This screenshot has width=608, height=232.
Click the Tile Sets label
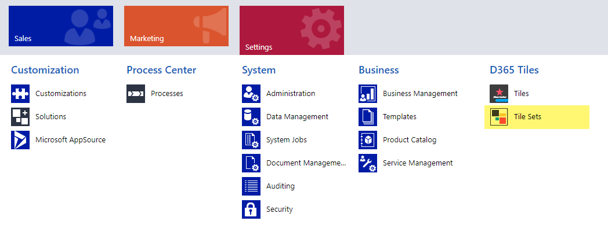pos(527,117)
